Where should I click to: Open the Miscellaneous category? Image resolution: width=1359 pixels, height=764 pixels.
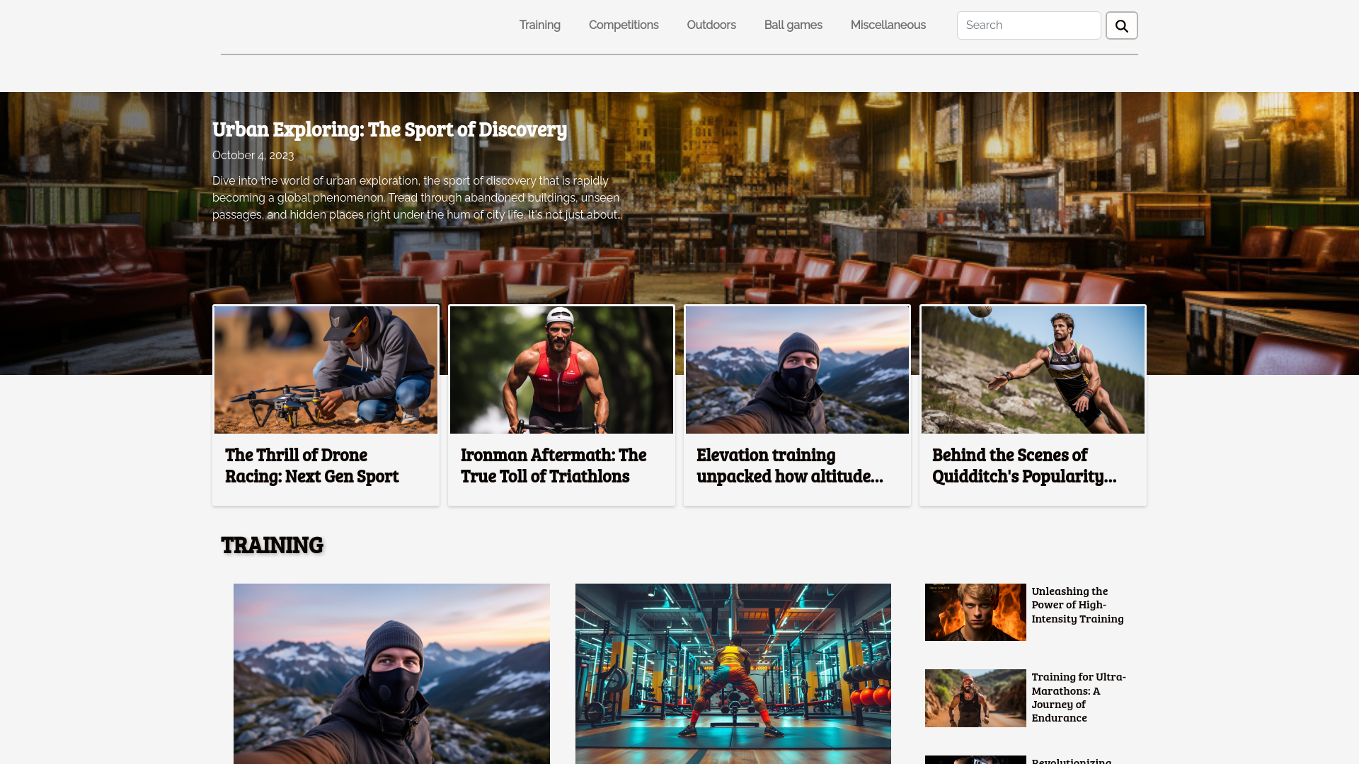(888, 25)
